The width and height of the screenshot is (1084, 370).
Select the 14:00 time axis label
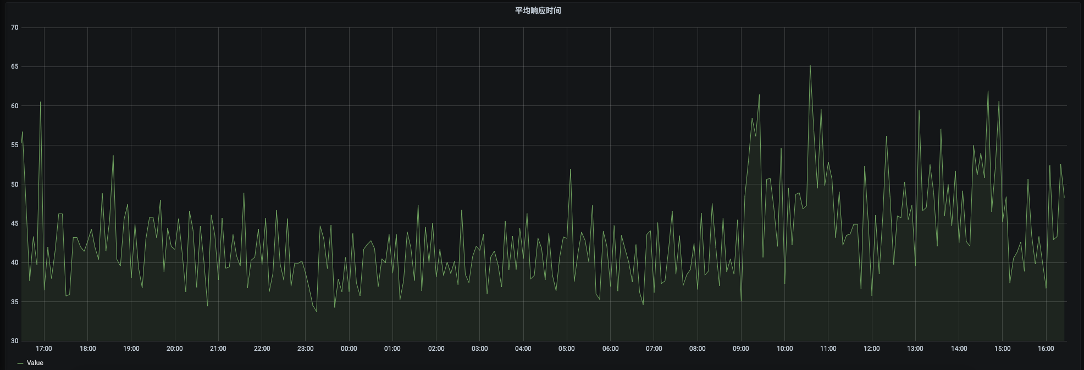click(959, 349)
